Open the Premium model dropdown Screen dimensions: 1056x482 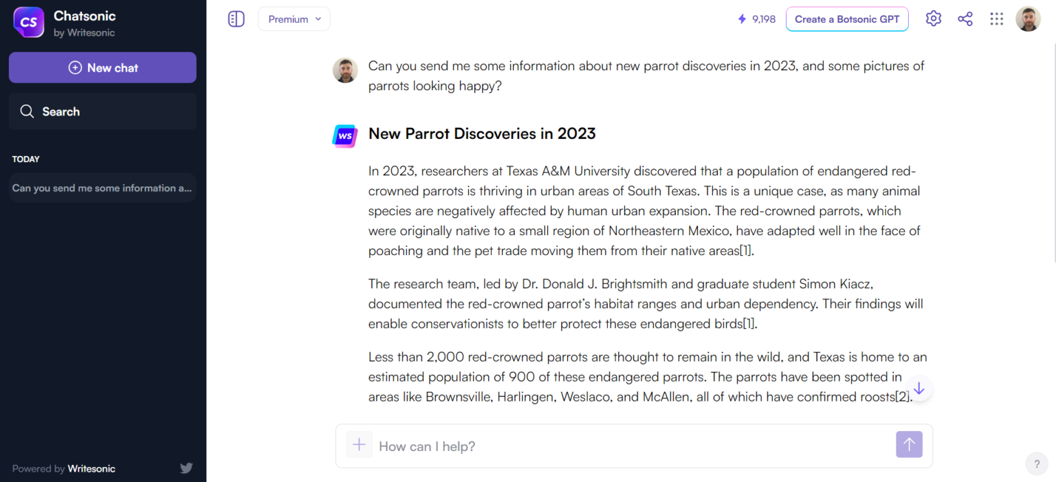tap(294, 19)
